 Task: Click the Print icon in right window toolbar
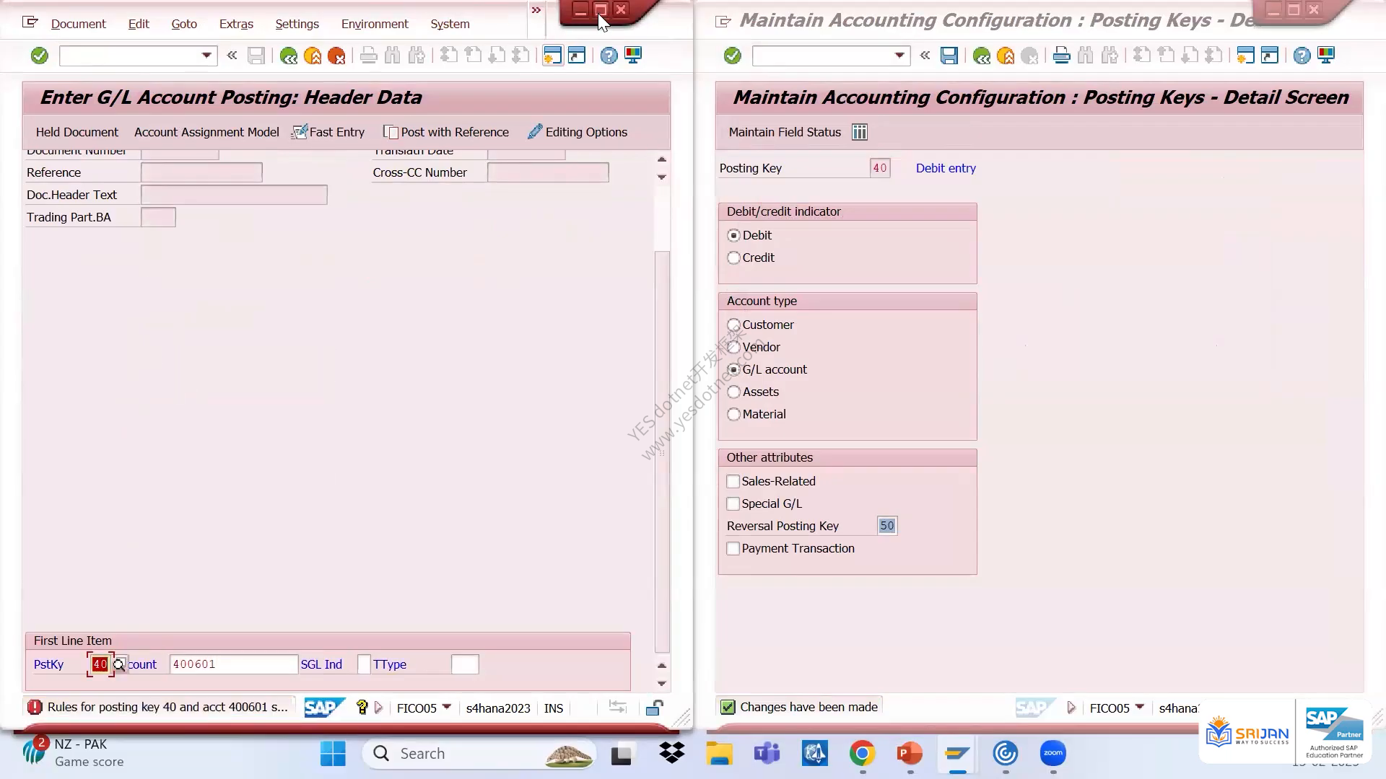pyautogui.click(x=1061, y=56)
